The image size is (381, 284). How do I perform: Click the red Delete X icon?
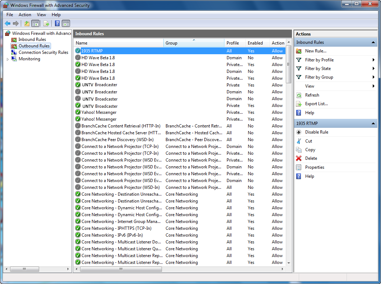(x=299, y=158)
